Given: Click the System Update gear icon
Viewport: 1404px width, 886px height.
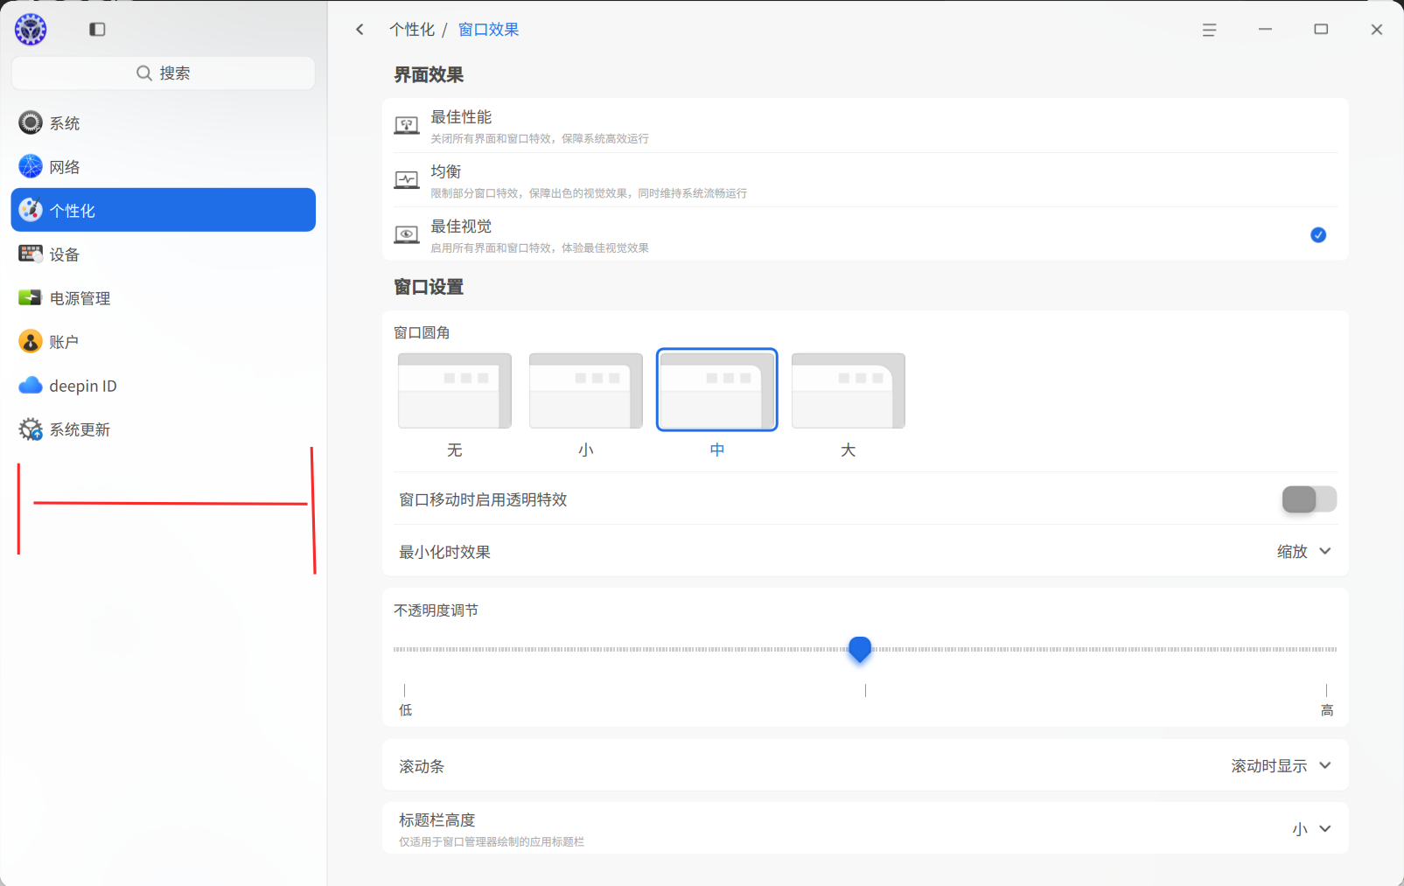Looking at the screenshot, I should click(31, 429).
